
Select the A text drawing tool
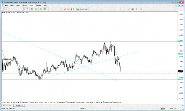pos(137,9)
